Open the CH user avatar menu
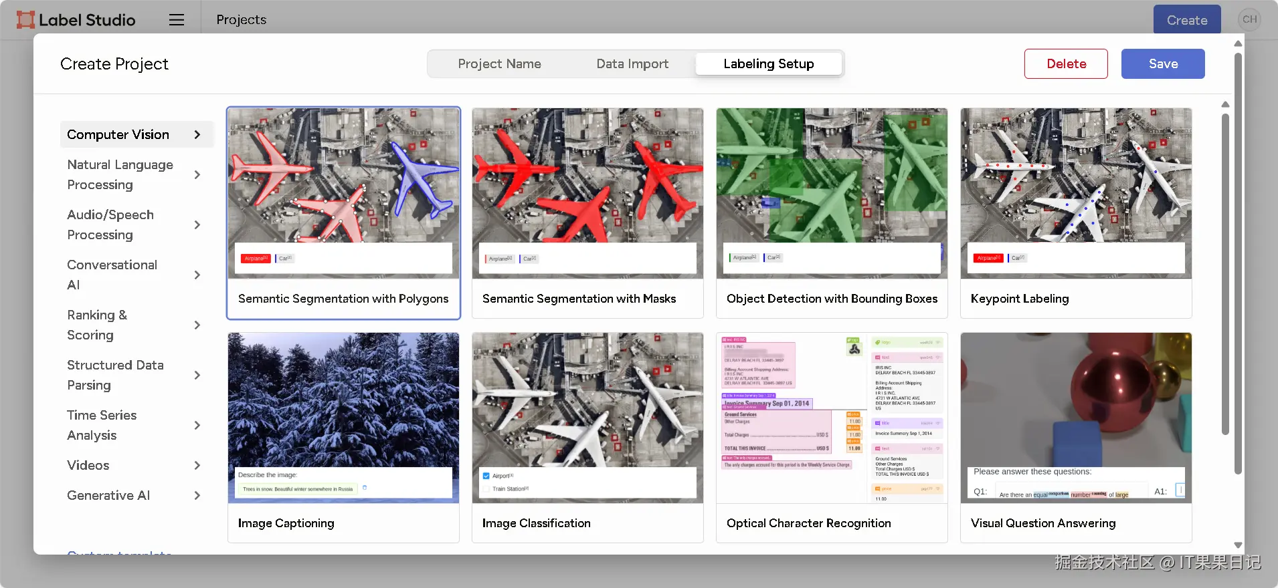 coord(1249,19)
